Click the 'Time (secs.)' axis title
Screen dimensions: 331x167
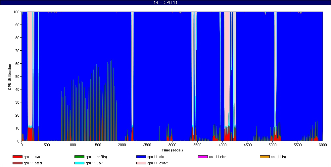pos(172,150)
